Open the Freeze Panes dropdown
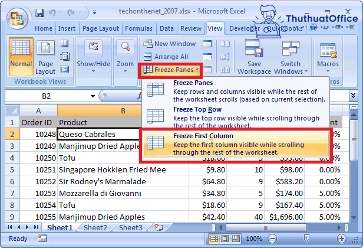This screenshot has width=363, height=248. 171,70
